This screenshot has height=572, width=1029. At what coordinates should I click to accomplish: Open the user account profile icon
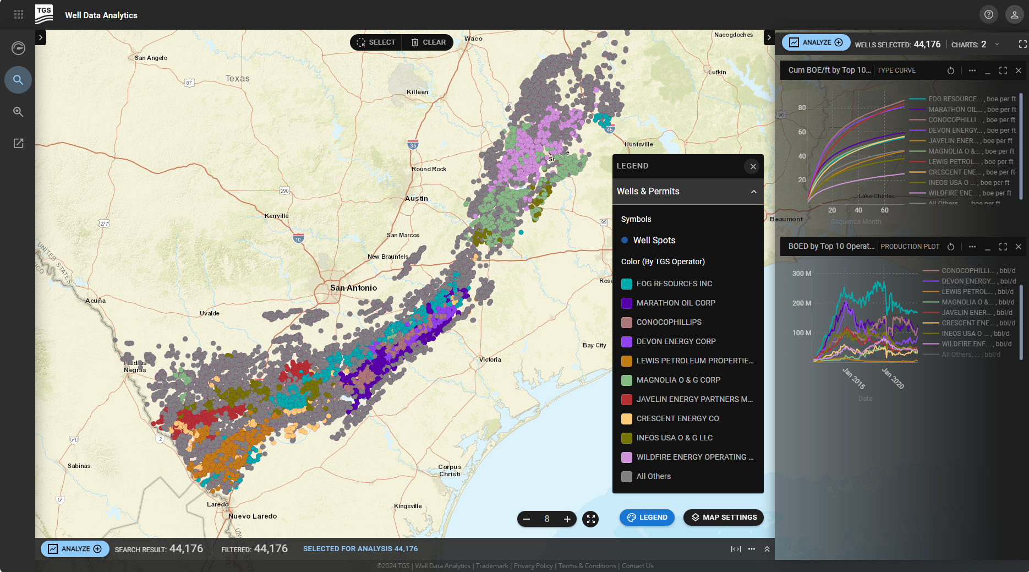pos(1014,15)
